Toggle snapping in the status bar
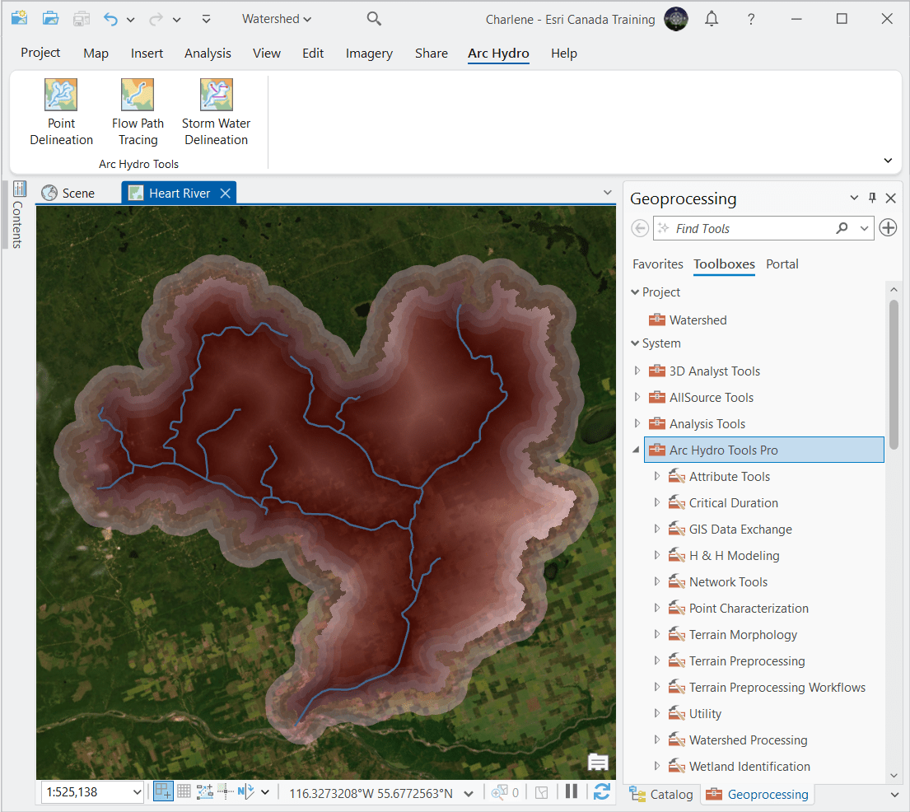 (x=163, y=791)
